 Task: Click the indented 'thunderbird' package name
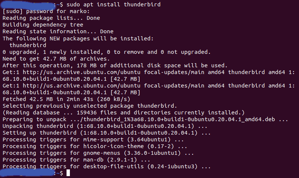click(x=28, y=45)
